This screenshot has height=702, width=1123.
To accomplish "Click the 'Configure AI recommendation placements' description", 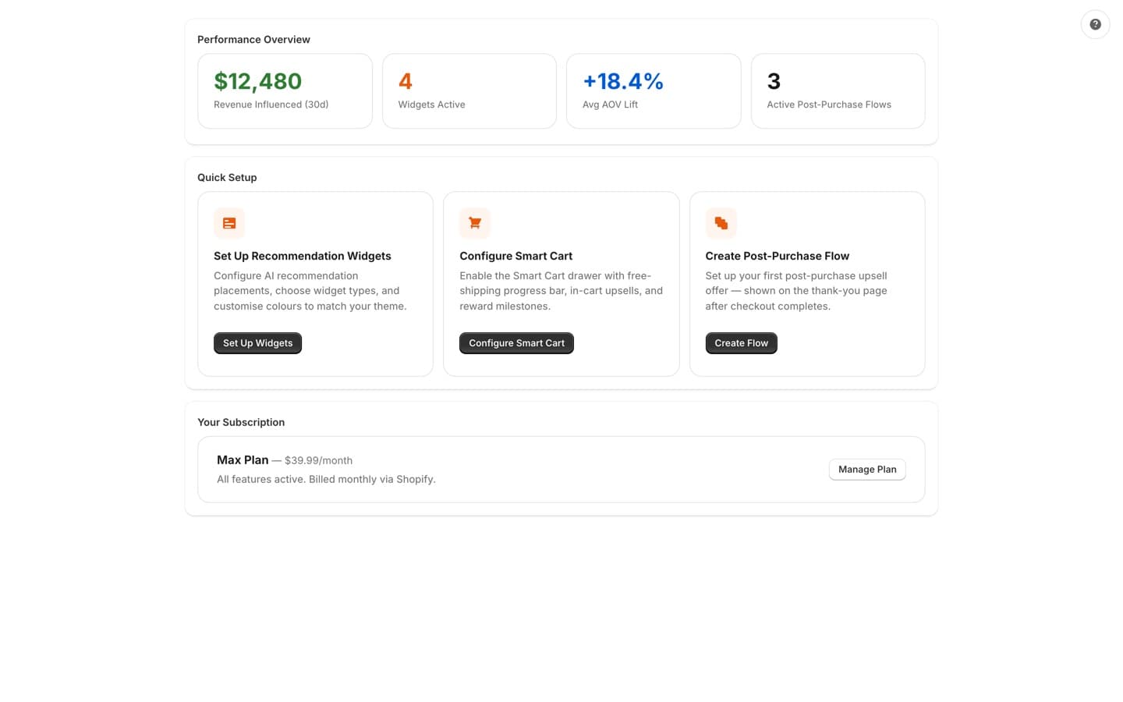I will [310, 291].
